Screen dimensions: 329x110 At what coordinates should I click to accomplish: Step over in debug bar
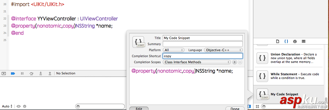tap(31, 74)
